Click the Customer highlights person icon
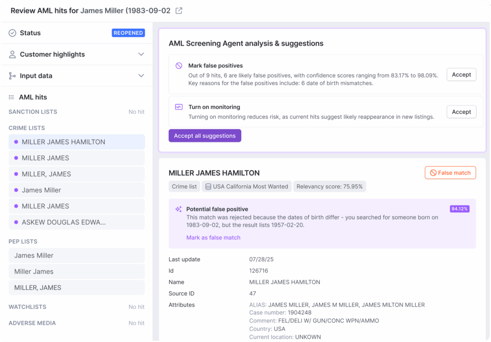The image size is (491, 342). pyautogui.click(x=12, y=55)
